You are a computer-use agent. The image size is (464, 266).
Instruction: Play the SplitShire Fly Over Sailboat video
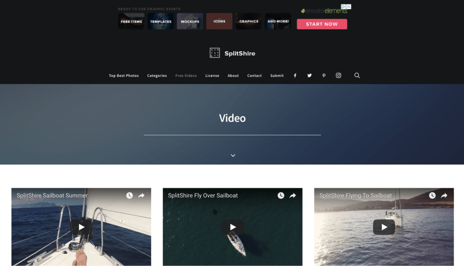pyautogui.click(x=233, y=227)
